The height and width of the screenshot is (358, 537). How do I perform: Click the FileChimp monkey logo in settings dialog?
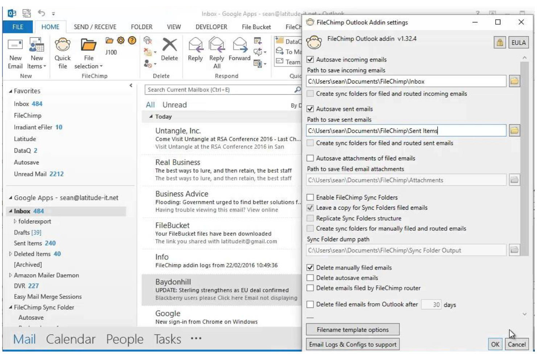314,42
